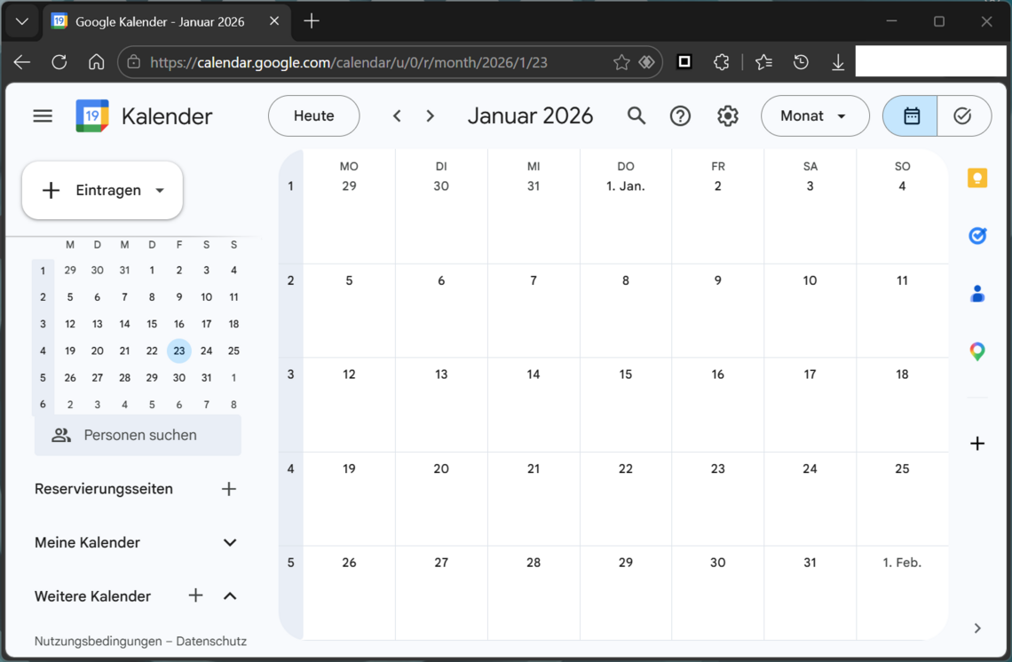Open the Monat view dropdown
The width and height of the screenshot is (1012, 662).
814,116
